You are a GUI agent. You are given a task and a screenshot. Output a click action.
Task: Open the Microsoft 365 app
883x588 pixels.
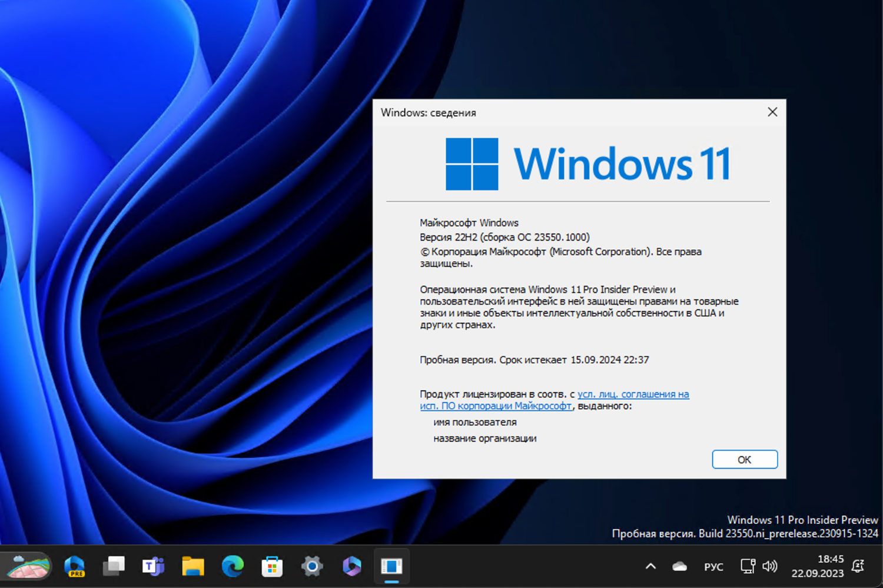(351, 566)
